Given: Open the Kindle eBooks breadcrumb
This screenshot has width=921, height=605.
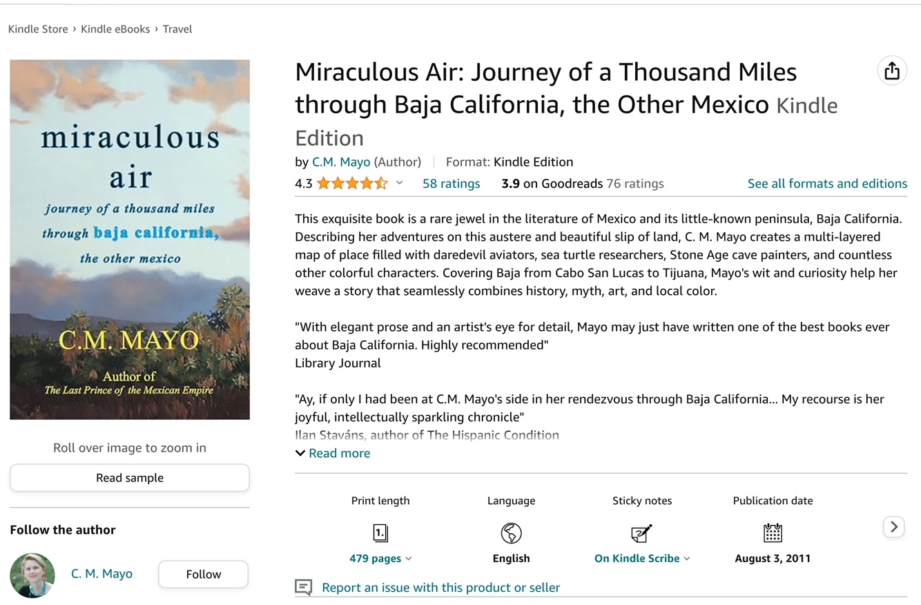Looking at the screenshot, I should point(115,29).
